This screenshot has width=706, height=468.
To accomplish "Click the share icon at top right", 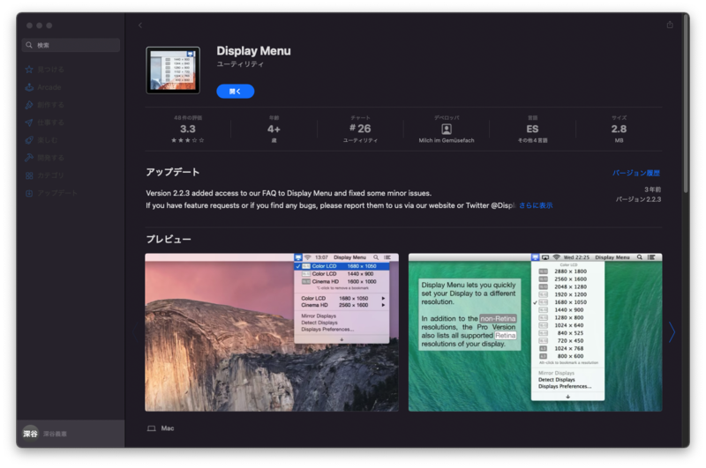I will [x=670, y=25].
